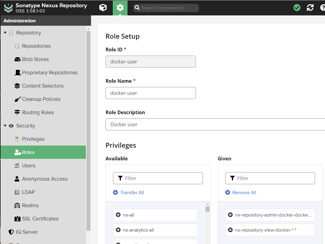Viewport: 325px width, 244px height.
Task: Click the Search components box
Action: click(166, 8)
